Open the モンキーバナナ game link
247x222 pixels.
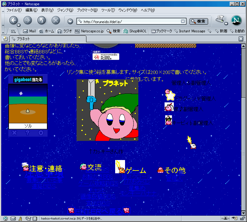[x=138, y=193]
